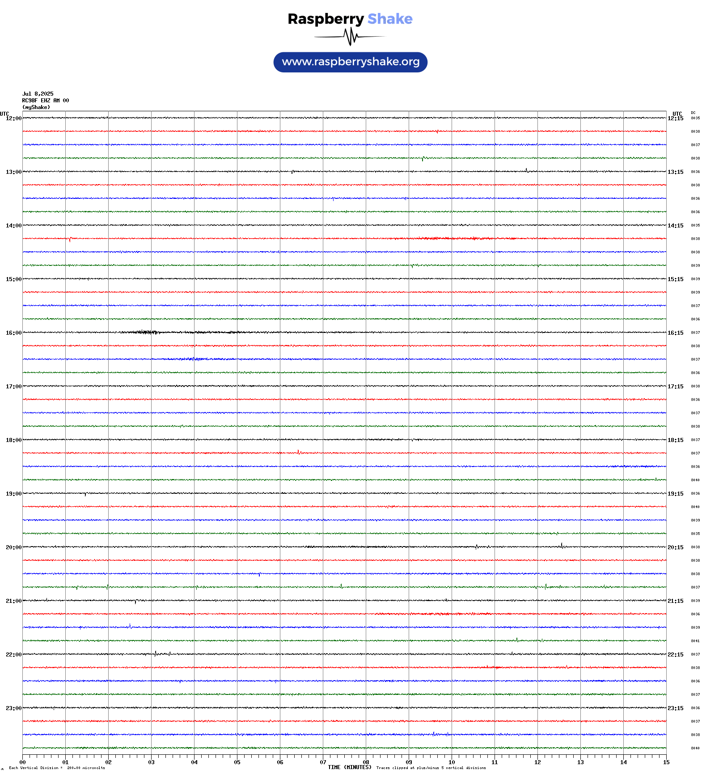The width and height of the screenshot is (702, 774).
Task: Click the '05' minute tick label on the bottom axis
Action: tap(237, 762)
